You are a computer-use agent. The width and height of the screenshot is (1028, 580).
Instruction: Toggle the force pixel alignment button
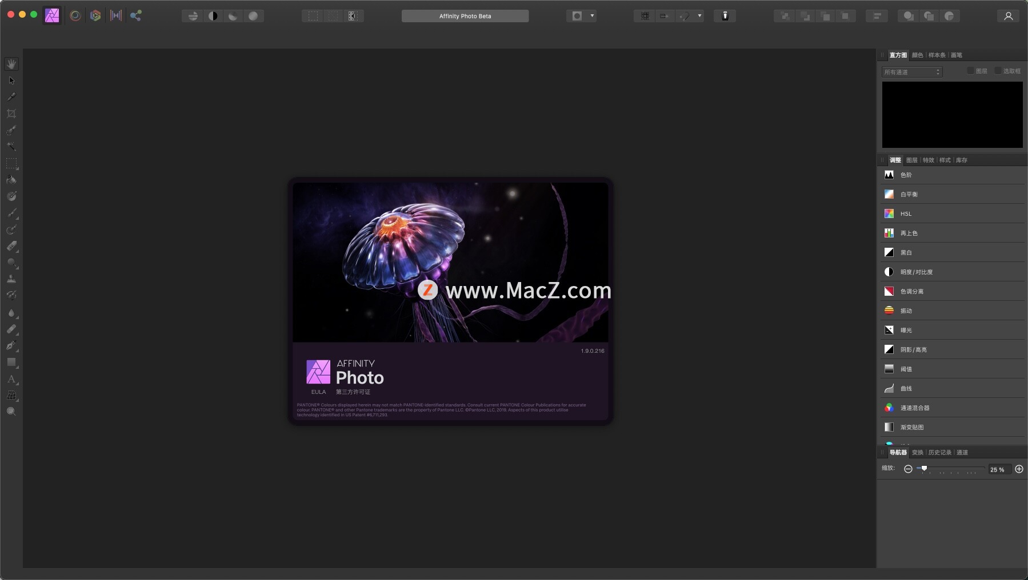(665, 16)
